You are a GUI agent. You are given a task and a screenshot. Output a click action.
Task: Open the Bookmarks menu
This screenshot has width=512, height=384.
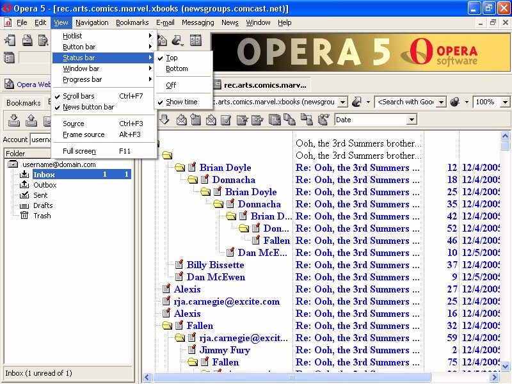[132, 22]
